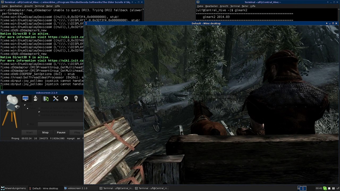Open Ansicht menu in right terminal
Screen dimensions: 340x191
224,6
